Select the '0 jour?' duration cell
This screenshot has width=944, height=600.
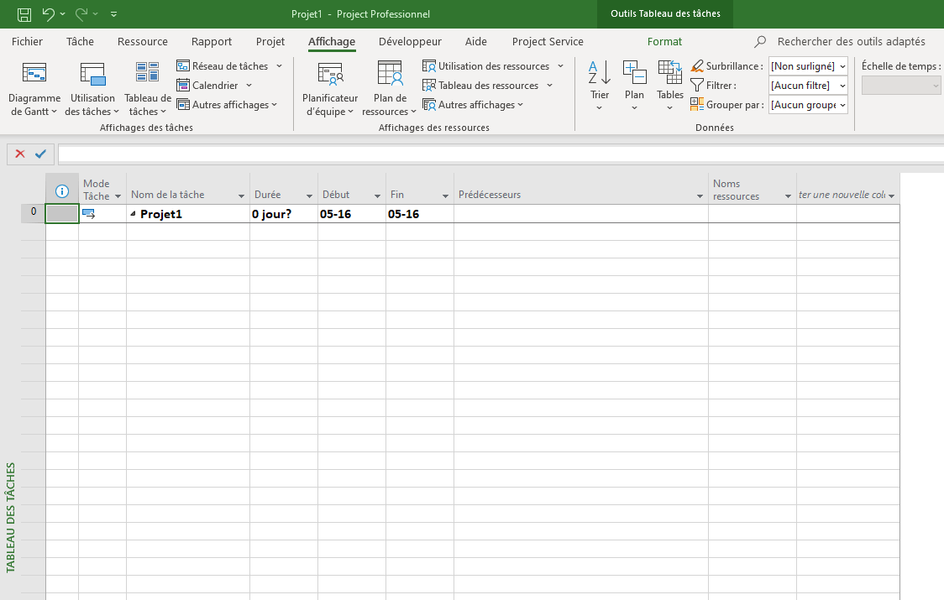[284, 214]
